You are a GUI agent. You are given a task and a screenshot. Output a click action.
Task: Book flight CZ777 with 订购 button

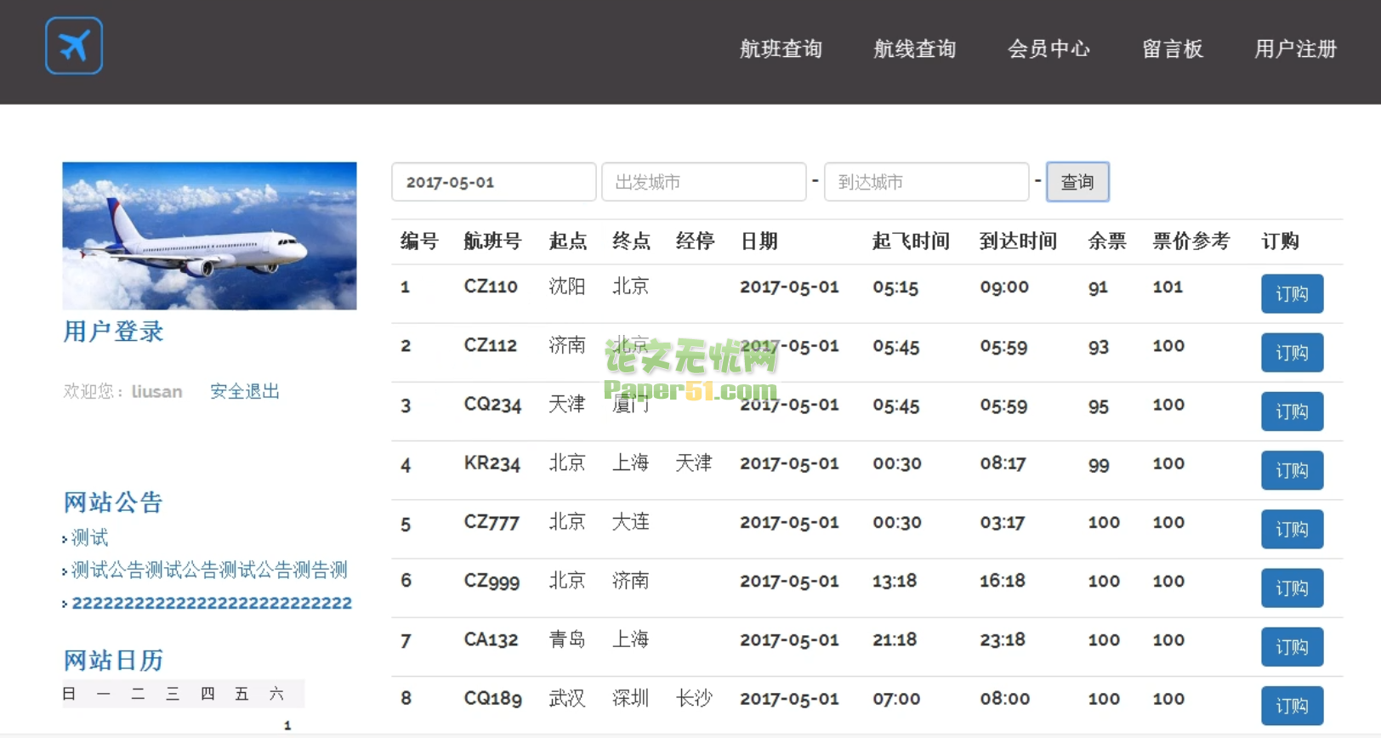[x=1292, y=530]
